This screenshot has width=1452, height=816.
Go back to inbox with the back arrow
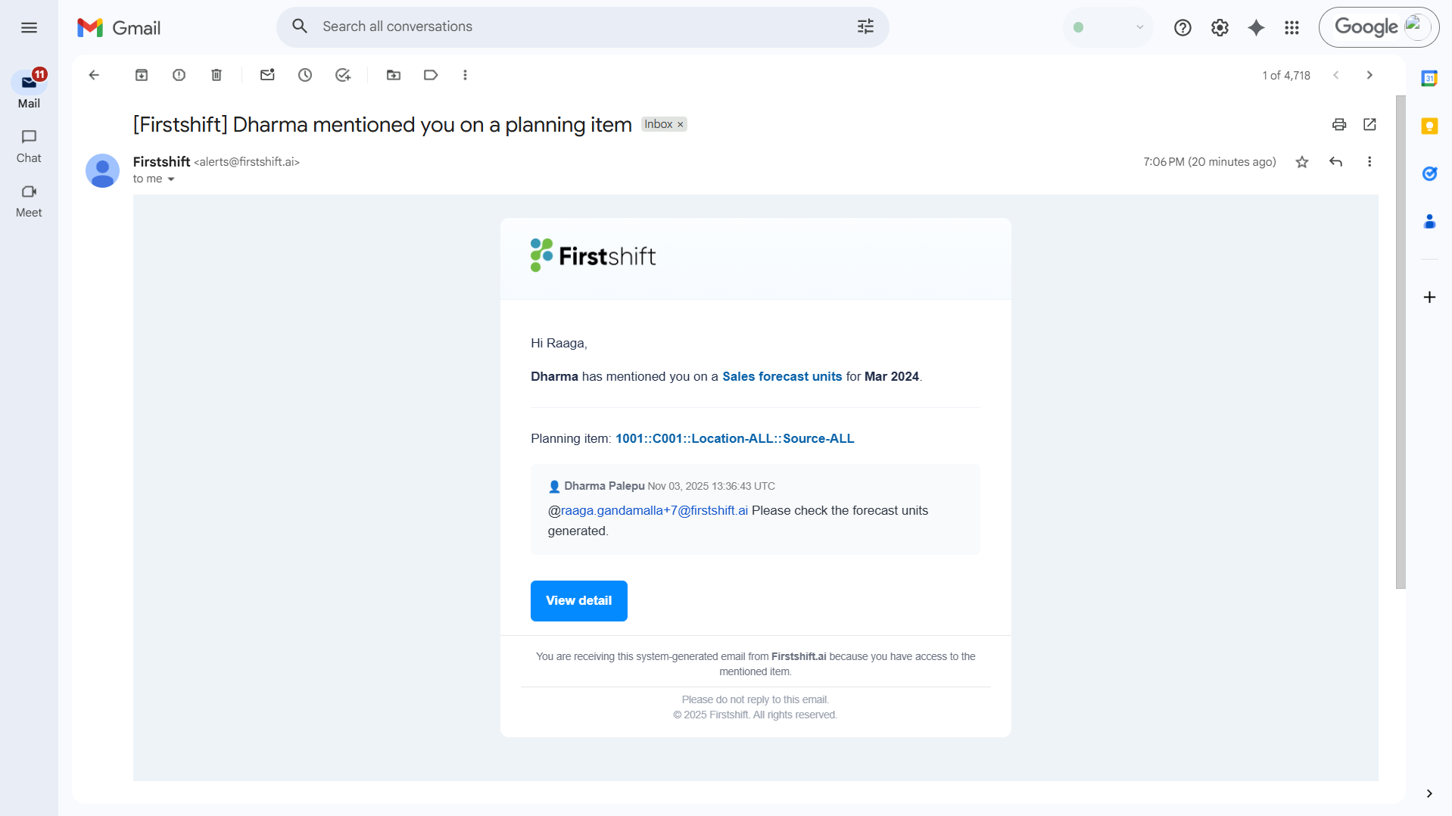coord(94,75)
